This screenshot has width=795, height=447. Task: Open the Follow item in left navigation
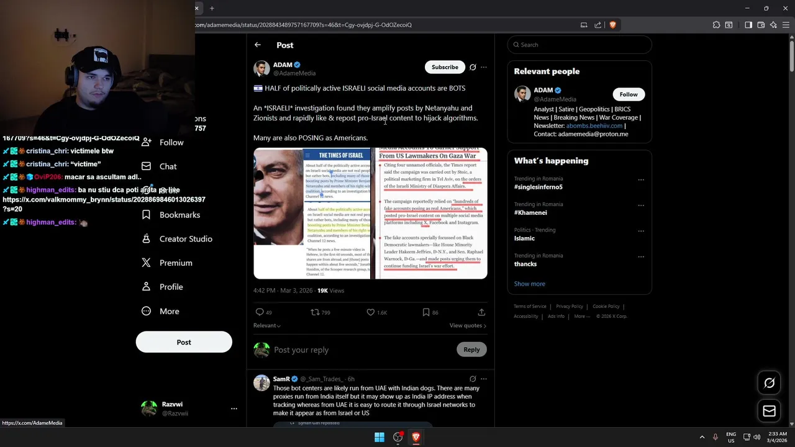click(x=163, y=142)
